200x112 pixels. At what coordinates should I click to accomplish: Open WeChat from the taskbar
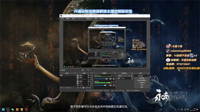(x=12, y=110)
